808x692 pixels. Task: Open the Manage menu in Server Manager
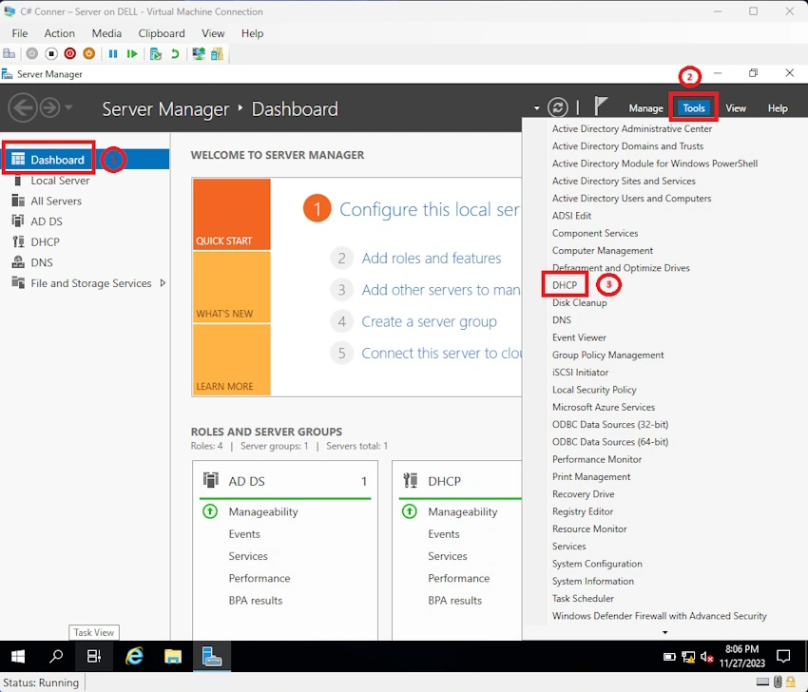(645, 108)
